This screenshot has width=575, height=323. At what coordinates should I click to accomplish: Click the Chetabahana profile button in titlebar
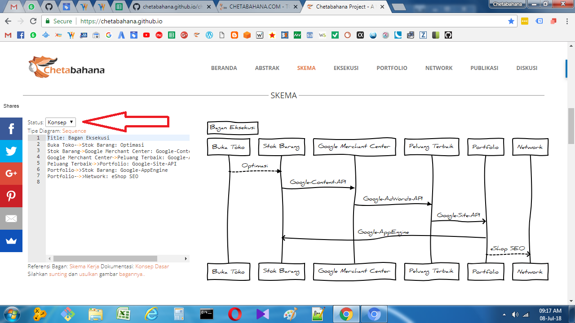(508, 4)
